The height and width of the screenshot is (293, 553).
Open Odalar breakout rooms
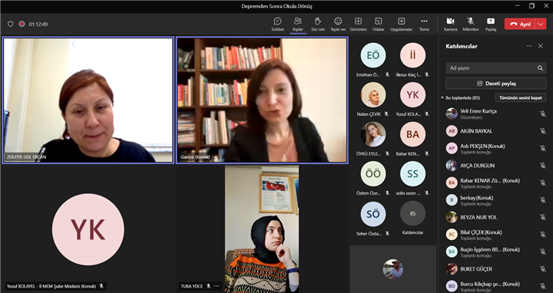[378, 25]
